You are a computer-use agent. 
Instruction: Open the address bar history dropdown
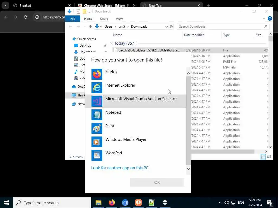tap(166, 27)
